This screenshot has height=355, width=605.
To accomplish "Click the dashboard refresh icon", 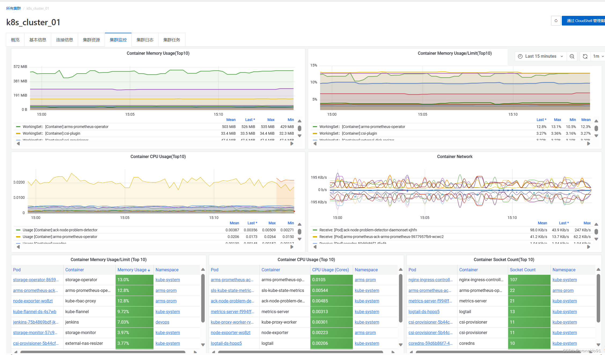I will (x=585, y=56).
